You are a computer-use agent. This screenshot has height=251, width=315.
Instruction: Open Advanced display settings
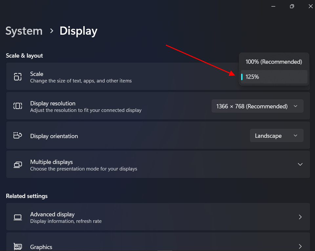(x=157, y=217)
